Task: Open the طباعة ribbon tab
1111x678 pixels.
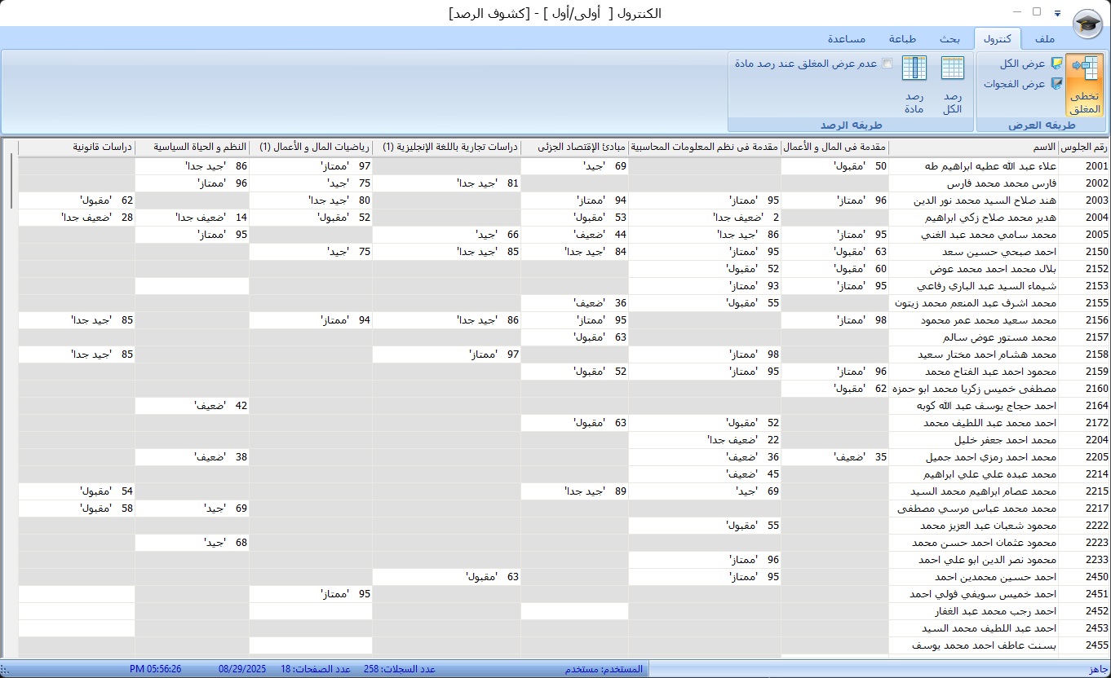Action: tap(902, 39)
